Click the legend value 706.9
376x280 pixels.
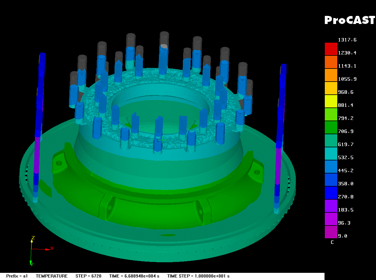click(x=346, y=131)
